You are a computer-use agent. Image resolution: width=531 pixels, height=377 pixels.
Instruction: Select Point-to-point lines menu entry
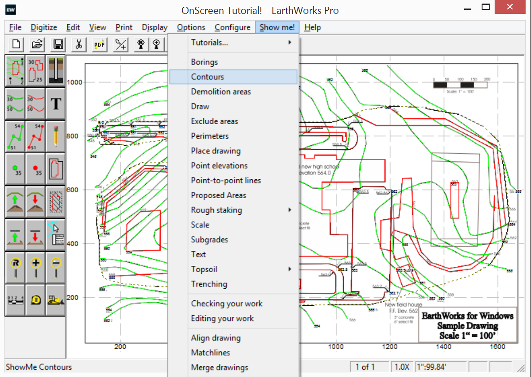click(233, 181)
